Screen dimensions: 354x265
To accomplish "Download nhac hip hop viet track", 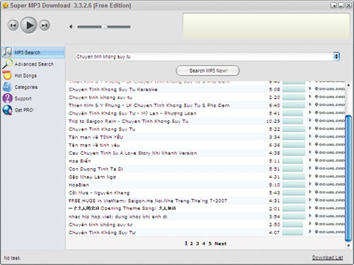I will 330,216.
